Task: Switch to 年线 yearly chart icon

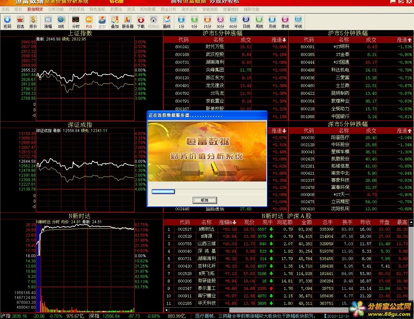Action: [298, 22]
